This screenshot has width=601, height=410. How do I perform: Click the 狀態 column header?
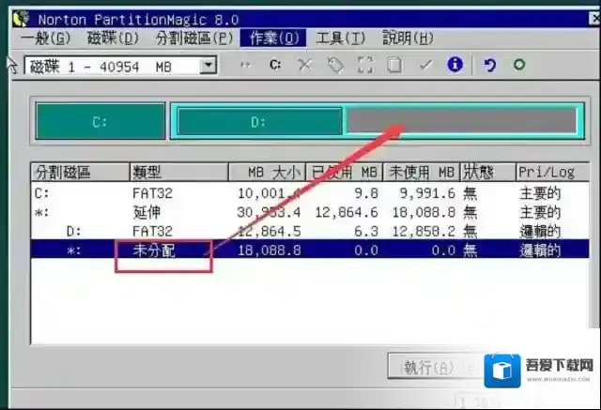click(x=488, y=173)
